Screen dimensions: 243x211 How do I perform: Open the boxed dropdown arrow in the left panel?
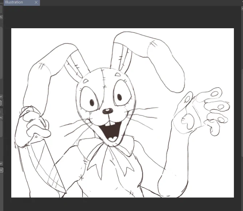pos(1,170)
